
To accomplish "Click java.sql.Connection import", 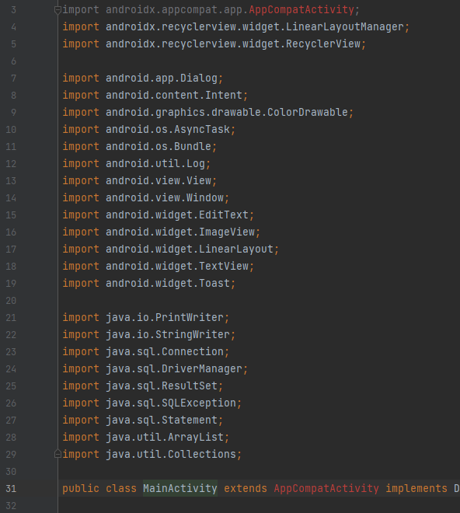I will tap(164, 351).
